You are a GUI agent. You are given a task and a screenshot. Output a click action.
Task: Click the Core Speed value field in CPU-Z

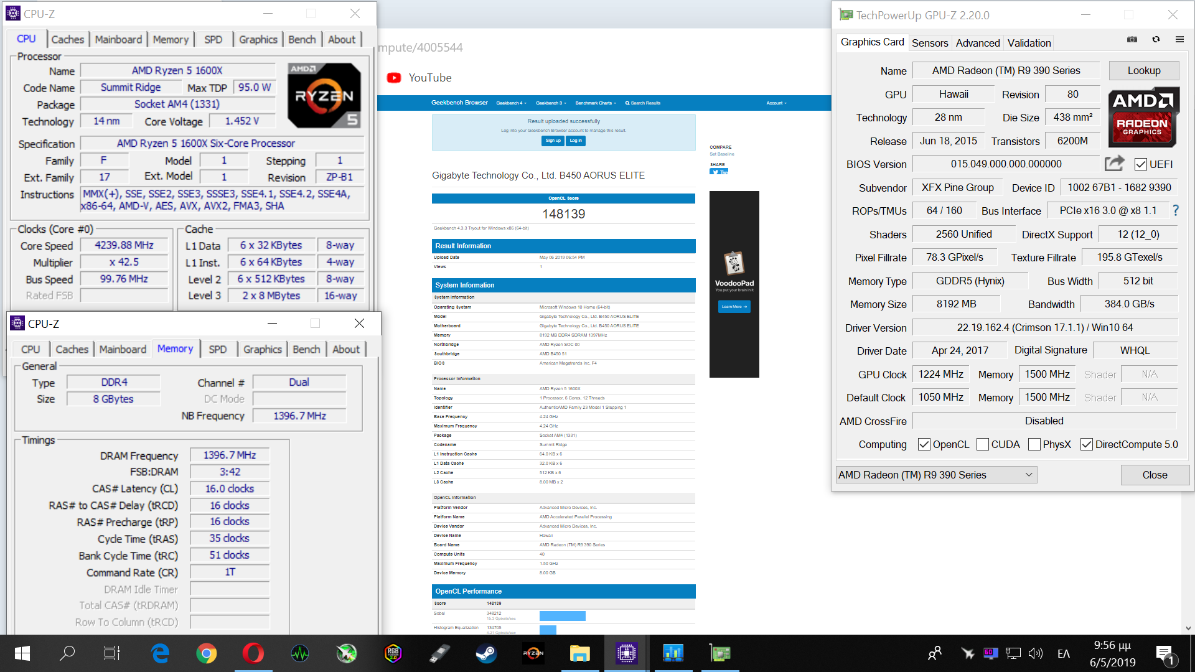pyautogui.click(x=124, y=245)
